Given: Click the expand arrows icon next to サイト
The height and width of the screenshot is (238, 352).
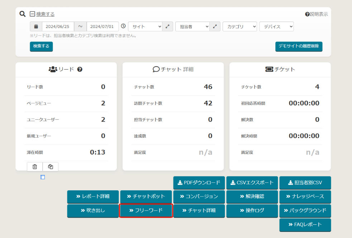Looking at the screenshot, I should 168,27.
